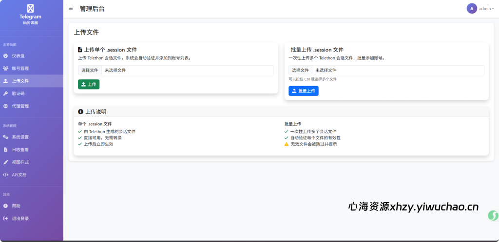Click 选择文件 in single session upload
The image size is (499, 242).
point(90,70)
